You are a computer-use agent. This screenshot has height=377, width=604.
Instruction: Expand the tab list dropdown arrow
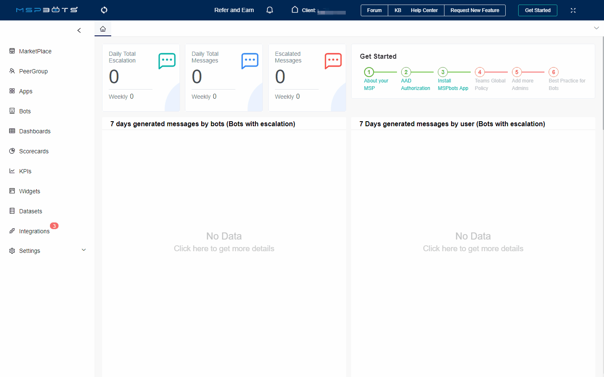tap(596, 28)
